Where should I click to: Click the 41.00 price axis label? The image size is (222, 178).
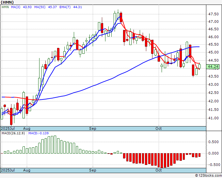[x=214, y=118]
